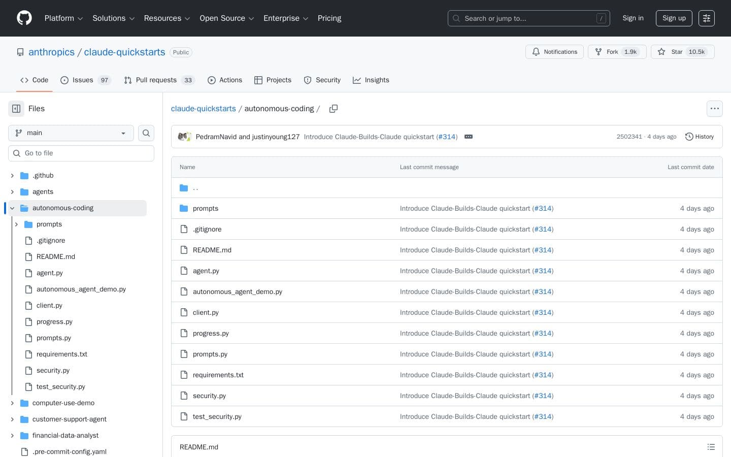
Task: Expand the prompts folder in the sidebar
Action: pyautogui.click(x=17, y=224)
